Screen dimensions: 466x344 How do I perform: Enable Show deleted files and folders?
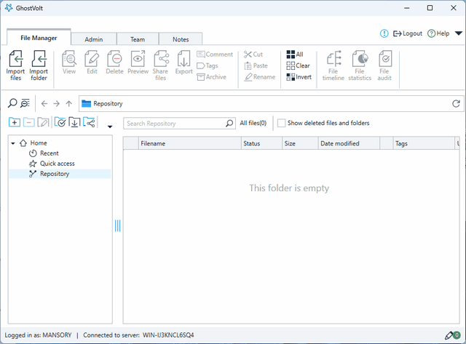coord(281,124)
